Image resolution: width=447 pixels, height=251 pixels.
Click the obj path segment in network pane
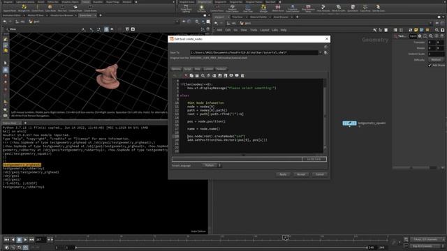point(231,23)
